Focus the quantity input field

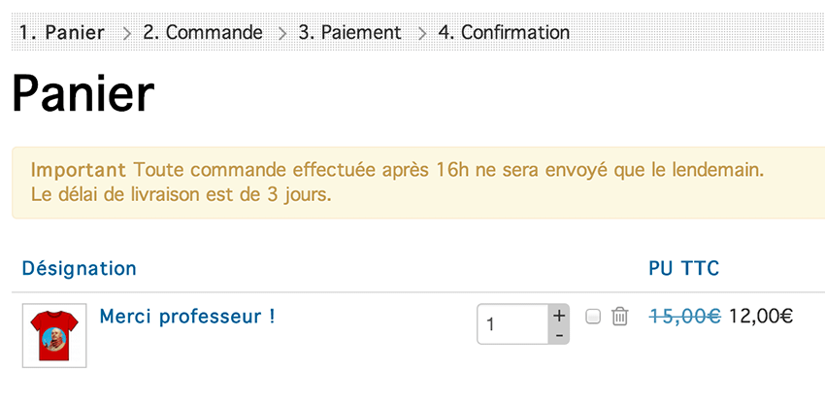(512, 324)
